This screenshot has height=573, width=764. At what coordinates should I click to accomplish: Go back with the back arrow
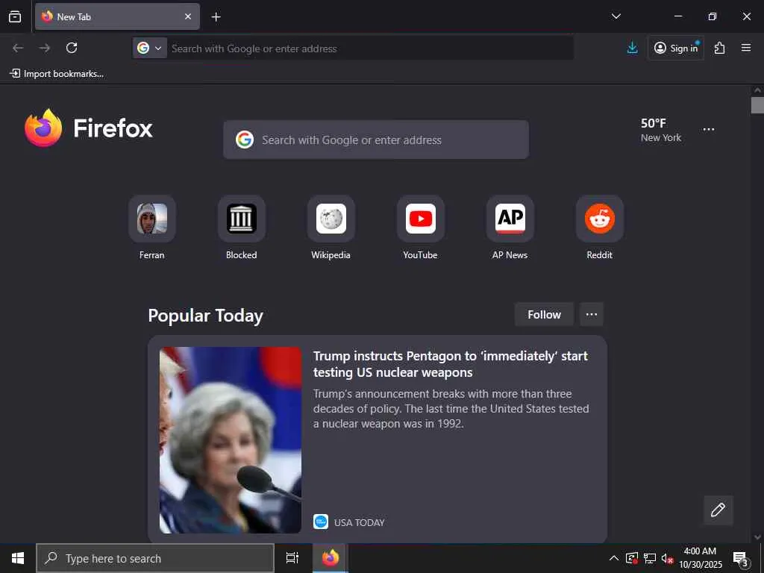coord(18,48)
